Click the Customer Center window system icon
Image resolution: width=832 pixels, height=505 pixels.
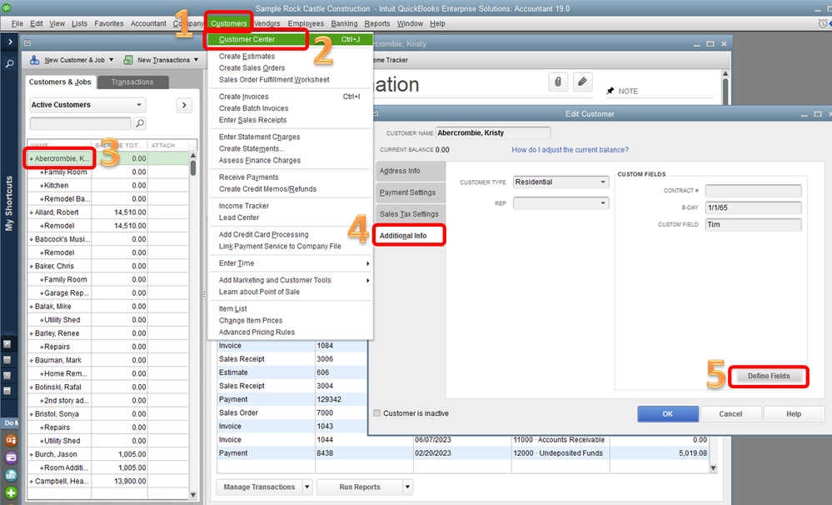coord(27,43)
